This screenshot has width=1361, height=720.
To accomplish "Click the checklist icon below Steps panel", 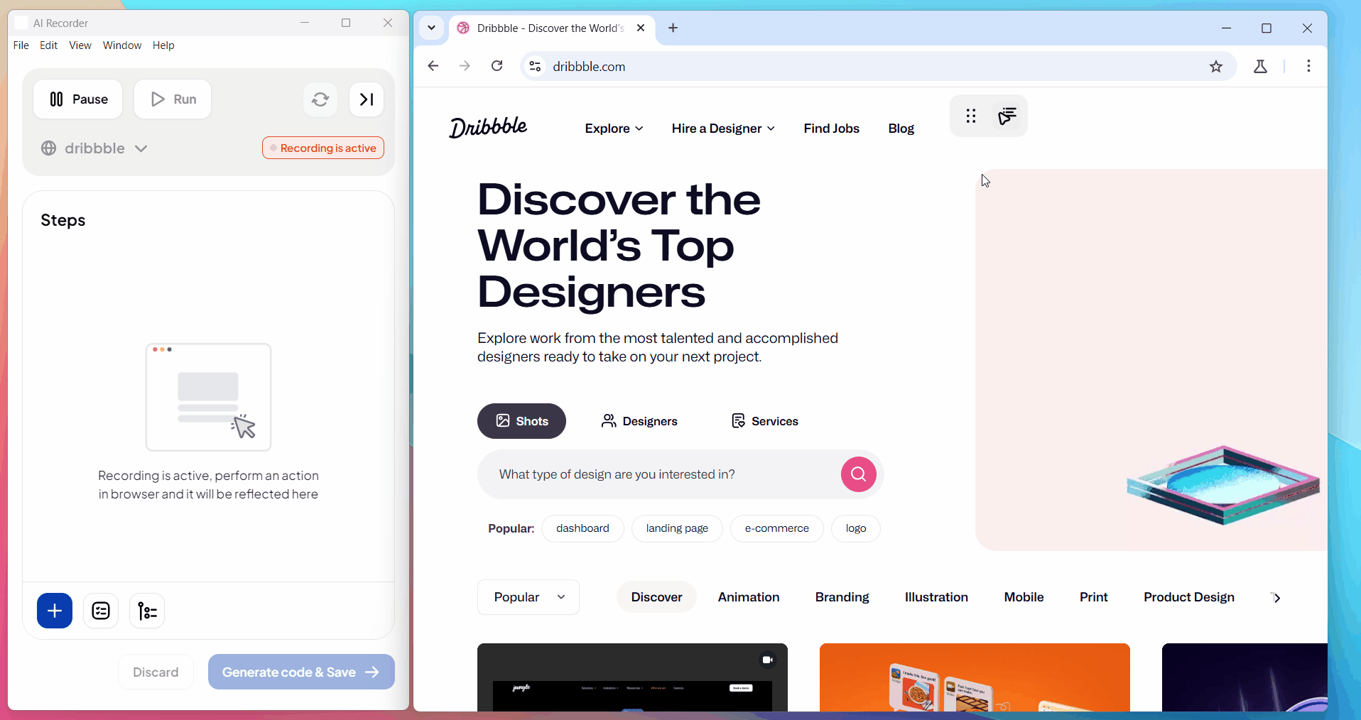I will [101, 611].
